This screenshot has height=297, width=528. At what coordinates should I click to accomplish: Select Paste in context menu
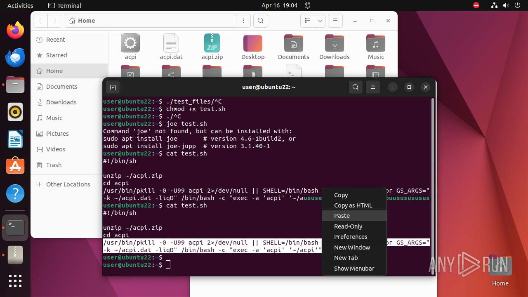[x=354, y=215]
